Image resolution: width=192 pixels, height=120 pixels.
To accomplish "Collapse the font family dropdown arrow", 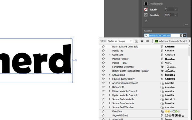I will tap(185, 35).
